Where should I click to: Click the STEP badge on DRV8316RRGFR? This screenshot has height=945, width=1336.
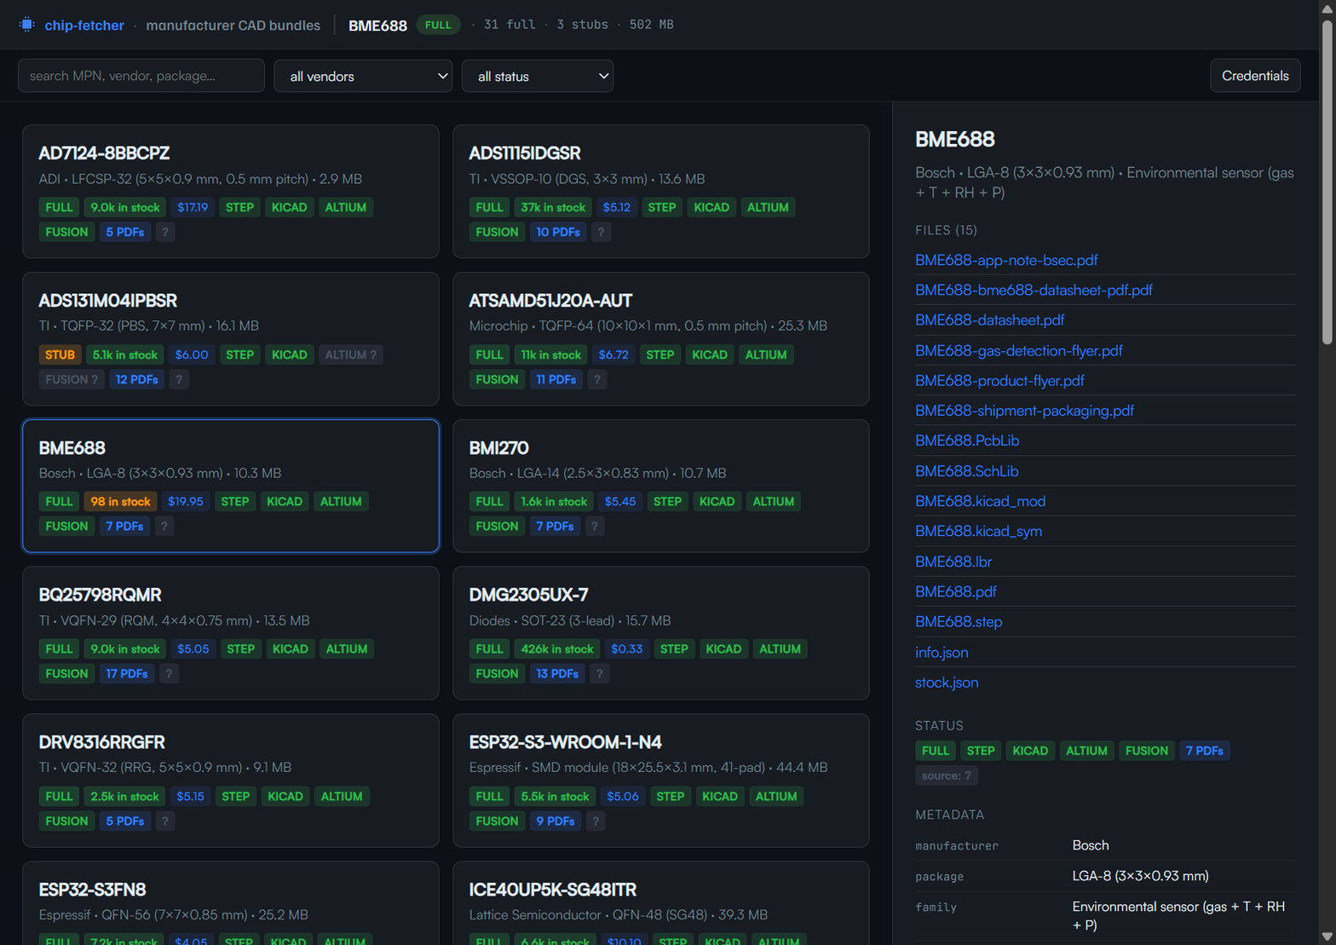(x=236, y=797)
